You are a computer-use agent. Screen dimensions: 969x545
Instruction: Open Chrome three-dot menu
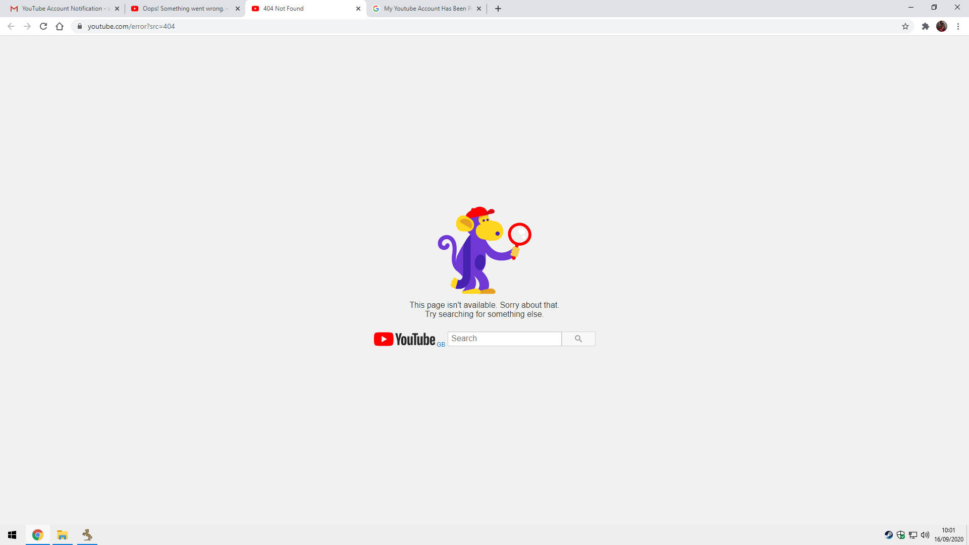tap(958, 26)
